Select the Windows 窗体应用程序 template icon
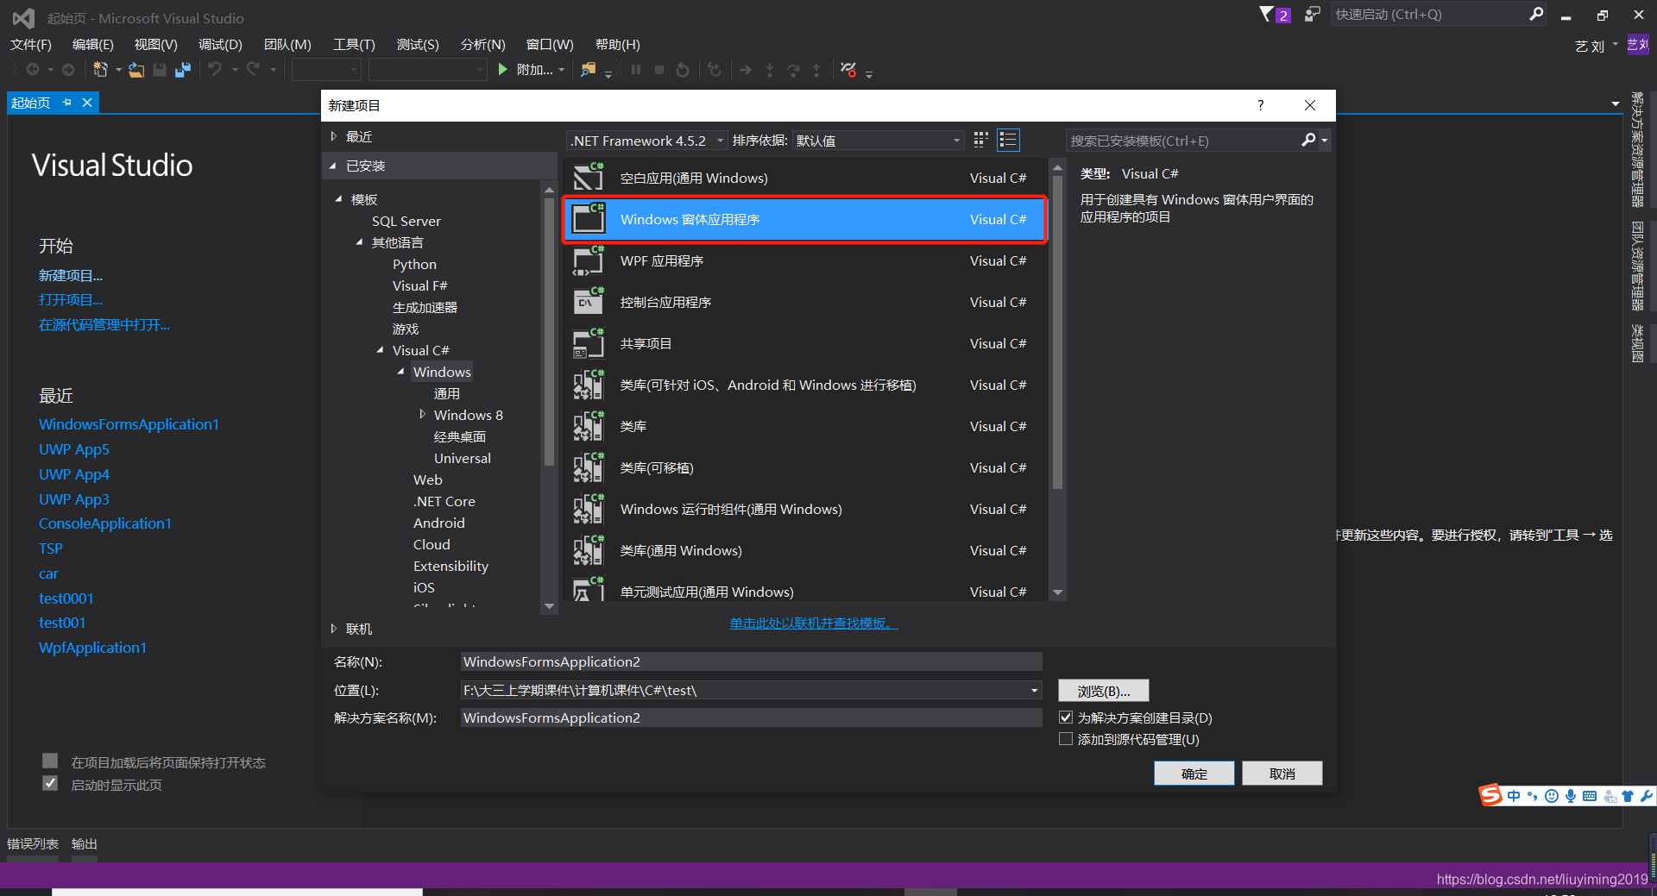Viewport: 1657px width, 896px height. (x=589, y=219)
